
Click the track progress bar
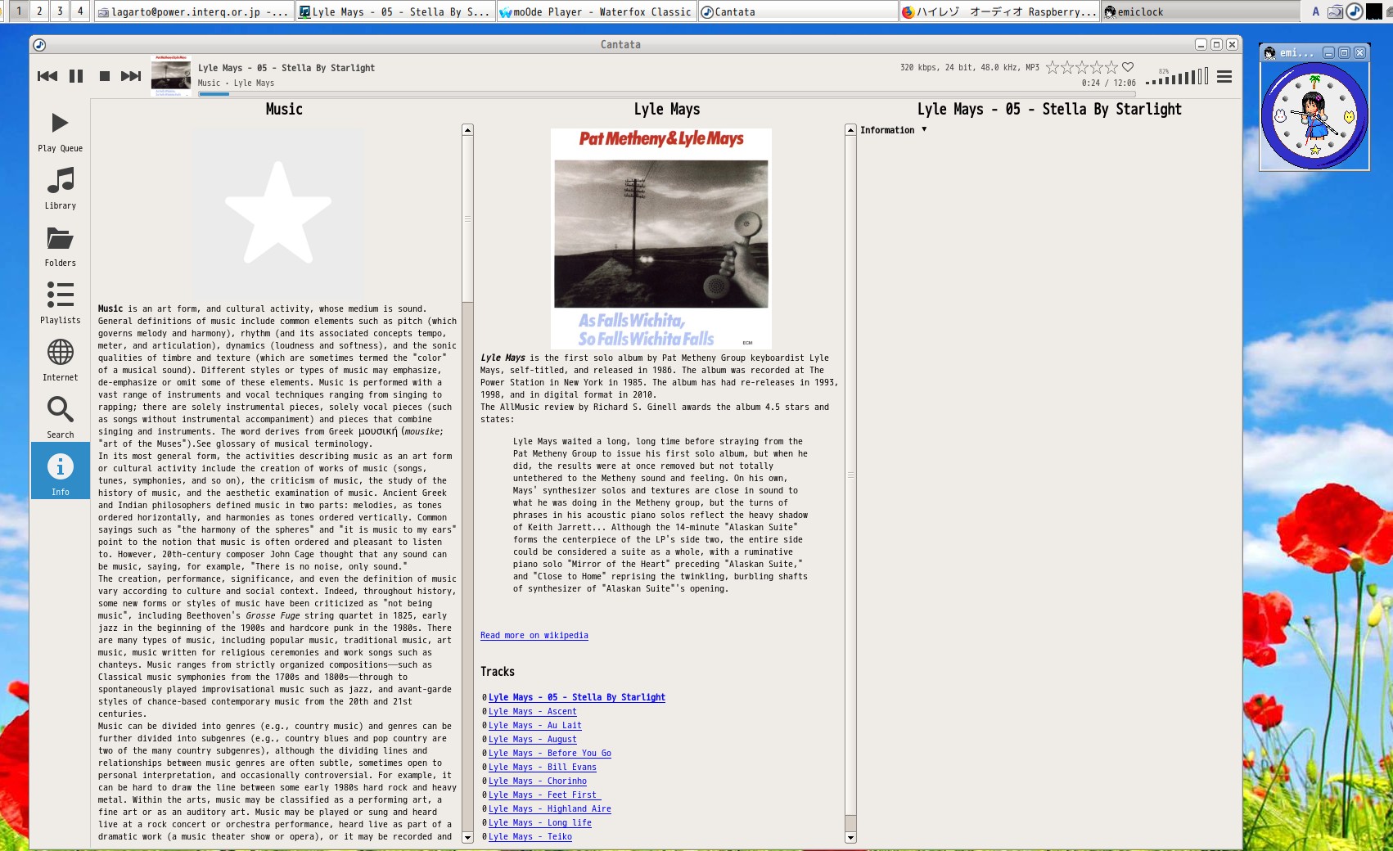[x=573, y=94]
